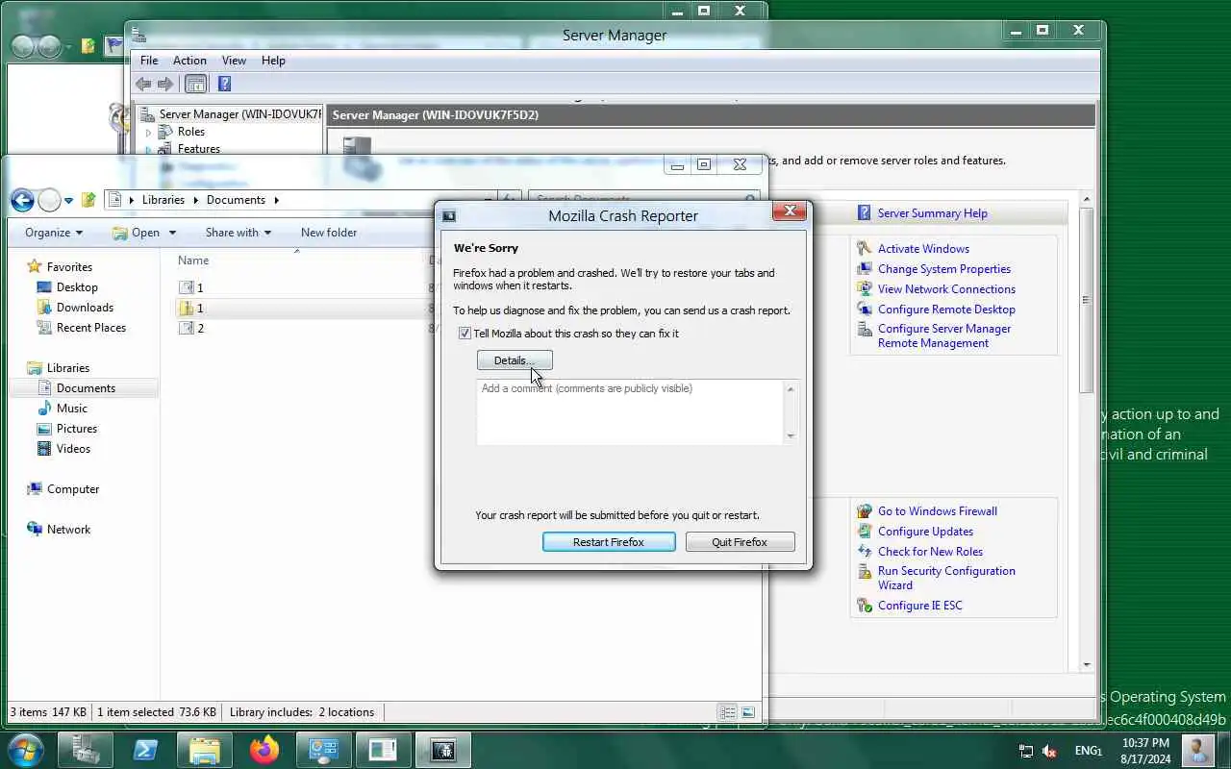Open Organize menu in Explorer
Image resolution: width=1231 pixels, height=769 pixels.
click(54, 233)
